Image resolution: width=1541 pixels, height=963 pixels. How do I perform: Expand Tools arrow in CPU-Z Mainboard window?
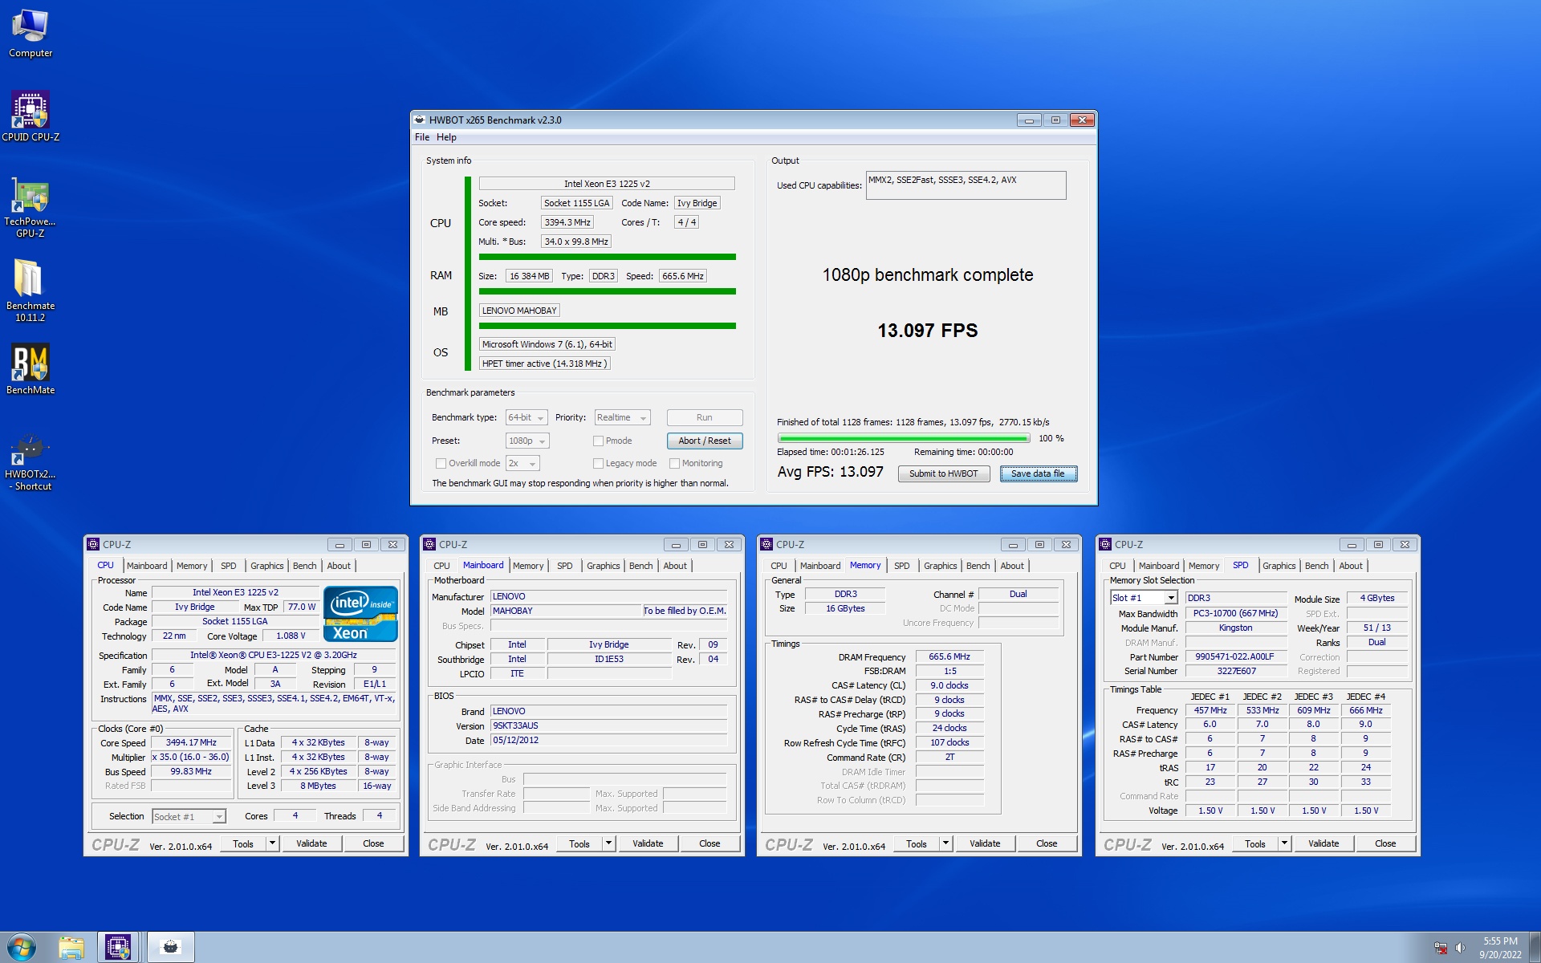608,843
